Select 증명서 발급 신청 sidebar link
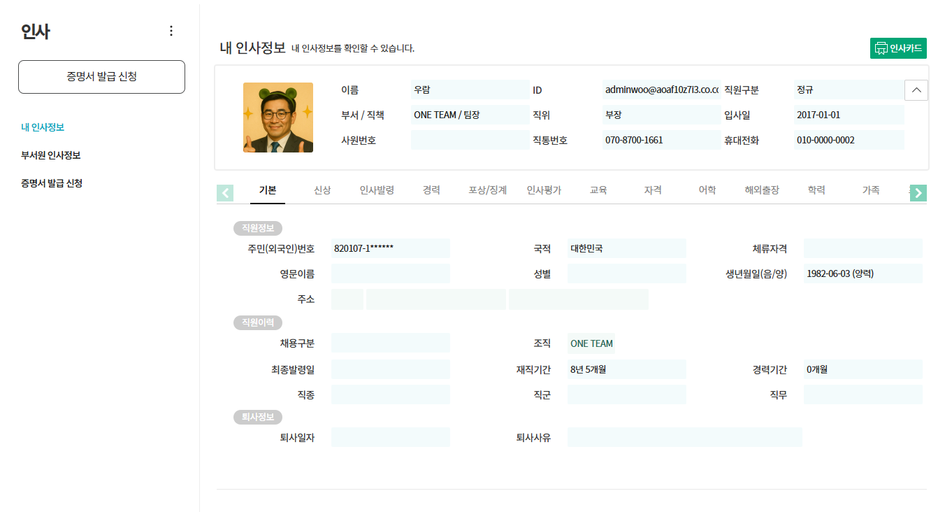The height and width of the screenshot is (512, 938). [x=52, y=183]
